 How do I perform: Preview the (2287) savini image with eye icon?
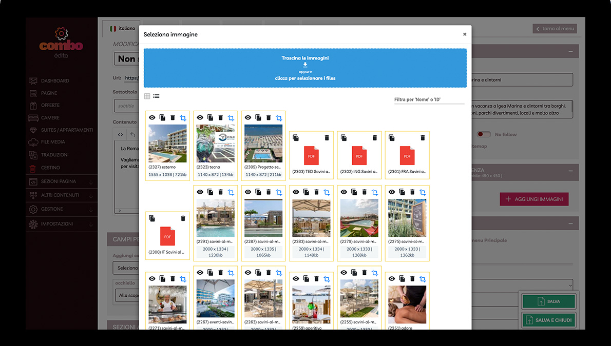coord(248,192)
